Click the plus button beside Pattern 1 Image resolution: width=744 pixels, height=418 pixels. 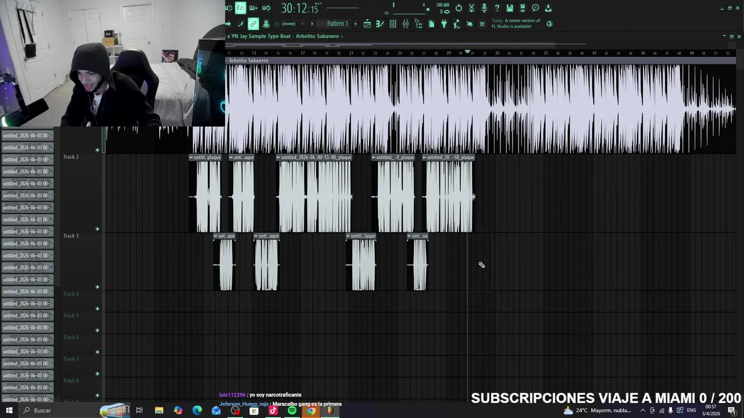pyautogui.click(x=355, y=24)
